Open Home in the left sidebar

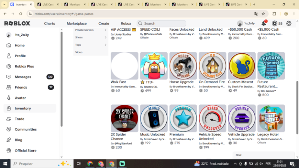(x=19, y=45)
